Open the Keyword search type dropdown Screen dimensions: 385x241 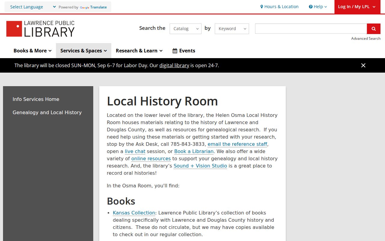pos(232,29)
